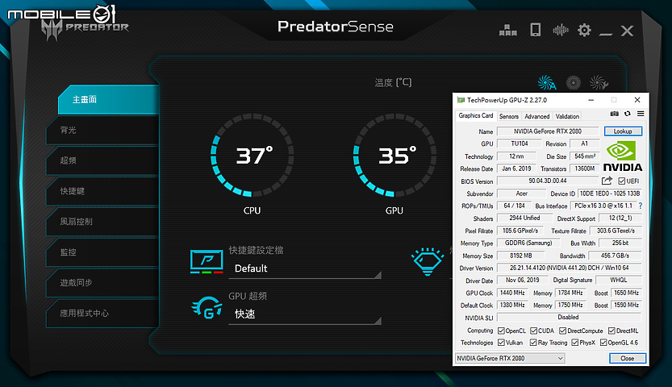Switch to the Graphics Card tab
The height and width of the screenshot is (387, 672).
476,115
